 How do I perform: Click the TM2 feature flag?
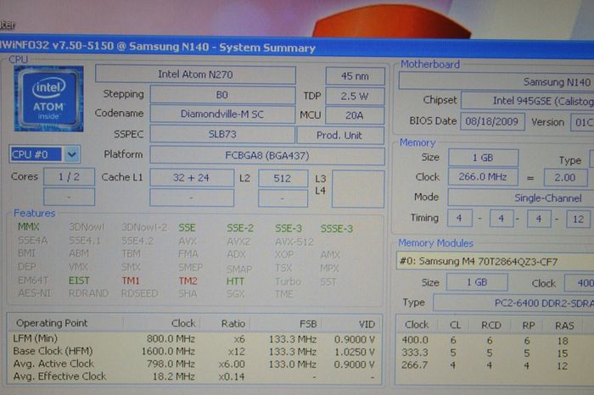point(188,281)
